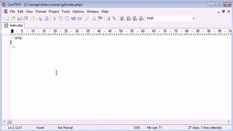This screenshot has height=131, width=233.
Task: Click the Cut scissors icon
Action: 54,19
